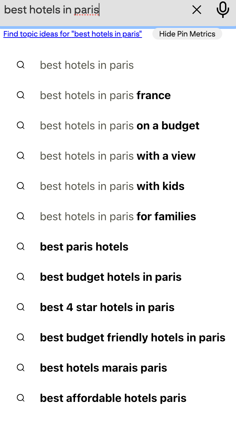
Task: Choose the "best hotels marais paris" text
Action: pos(103,368)
